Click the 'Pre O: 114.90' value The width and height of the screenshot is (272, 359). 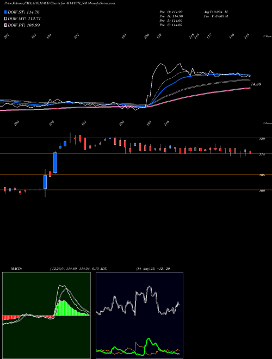click(171, 12)
